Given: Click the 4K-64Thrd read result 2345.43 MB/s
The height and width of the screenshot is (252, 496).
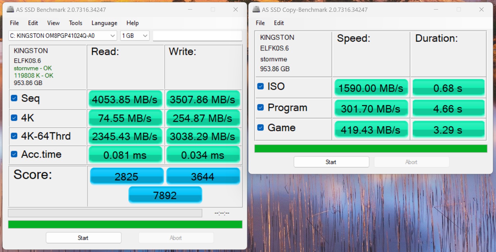Looking at the screenshot, I should (125, 137).
